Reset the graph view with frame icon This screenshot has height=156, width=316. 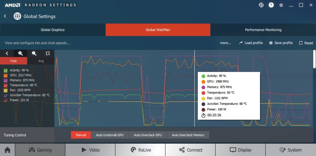[48, 53]
